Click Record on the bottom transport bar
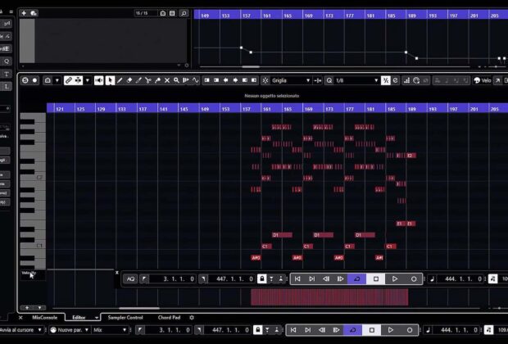 [410, 330]
